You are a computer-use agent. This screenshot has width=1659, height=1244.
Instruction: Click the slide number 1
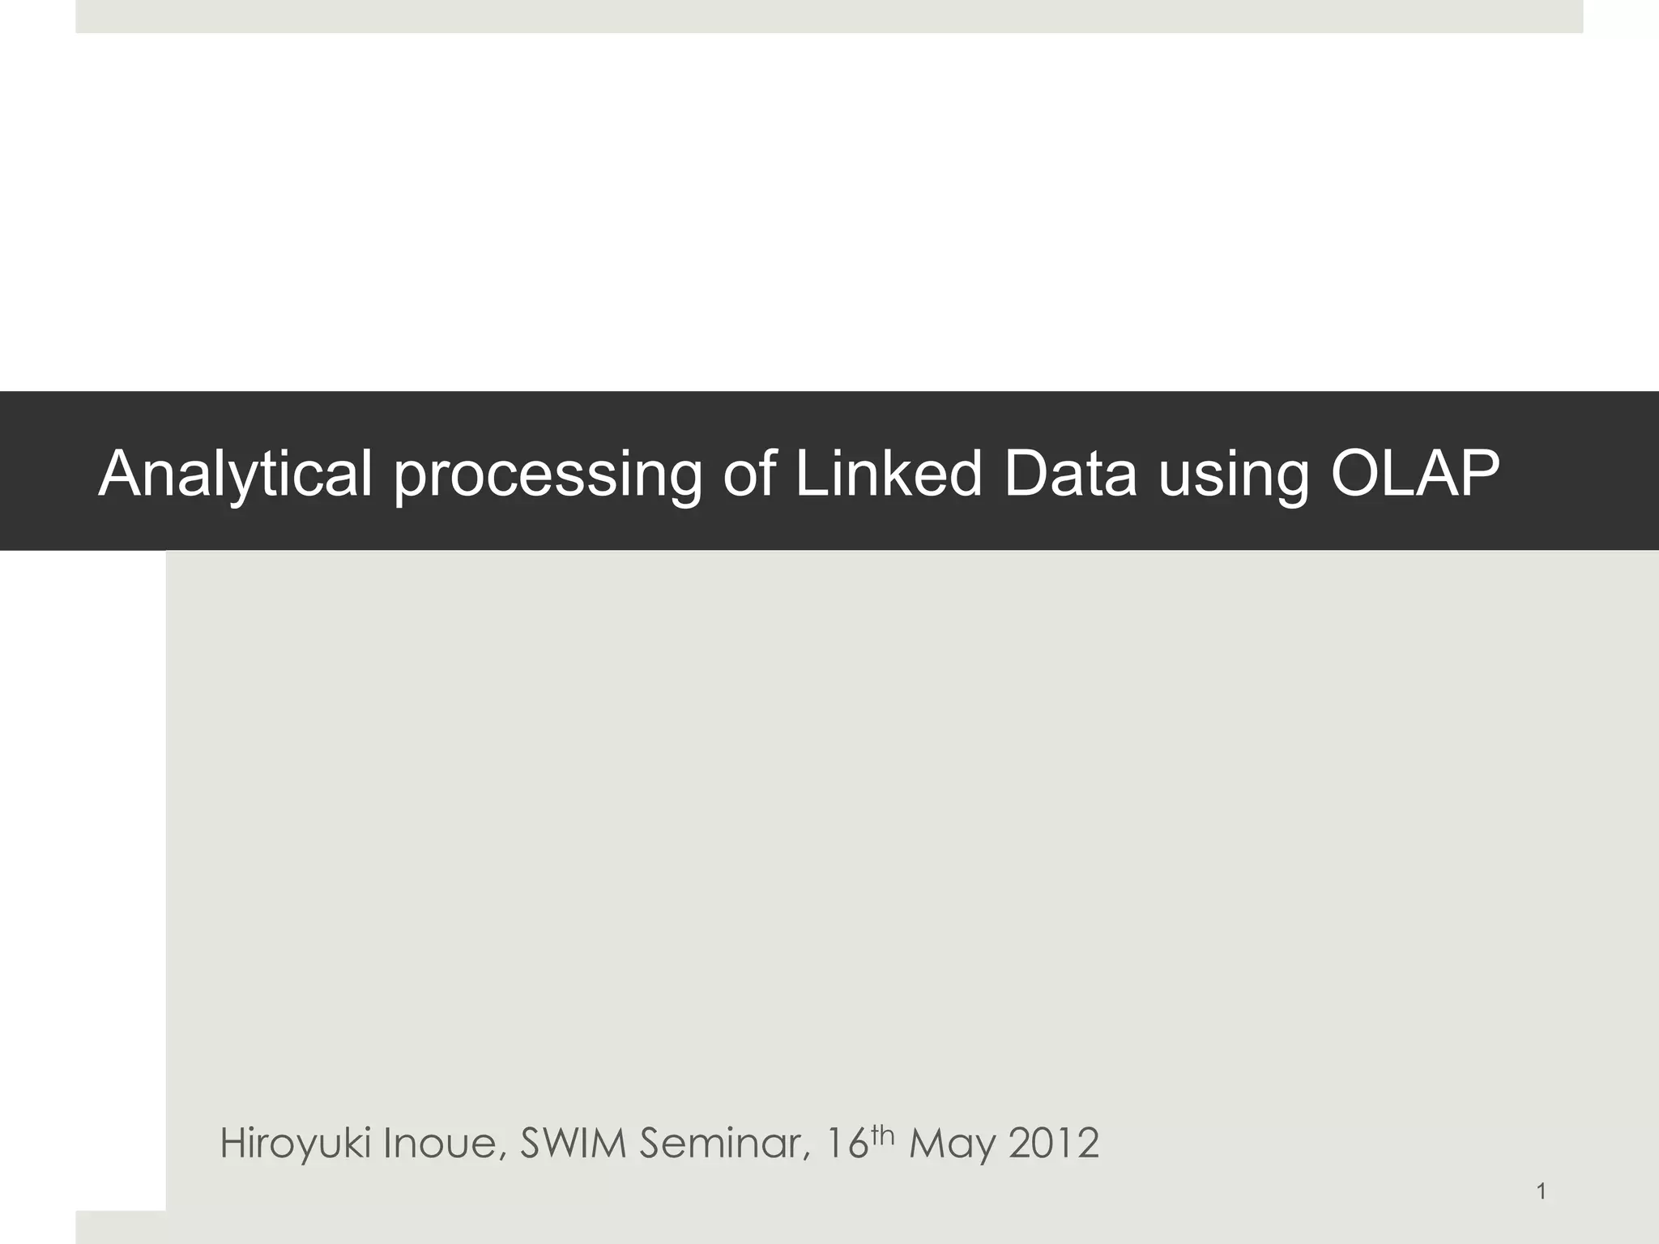pyautogui.click(x=1541, y=1191)
